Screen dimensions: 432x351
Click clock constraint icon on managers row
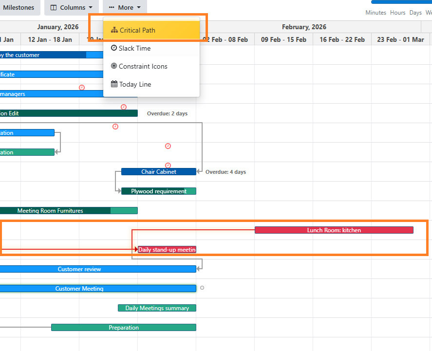[82, 88]
